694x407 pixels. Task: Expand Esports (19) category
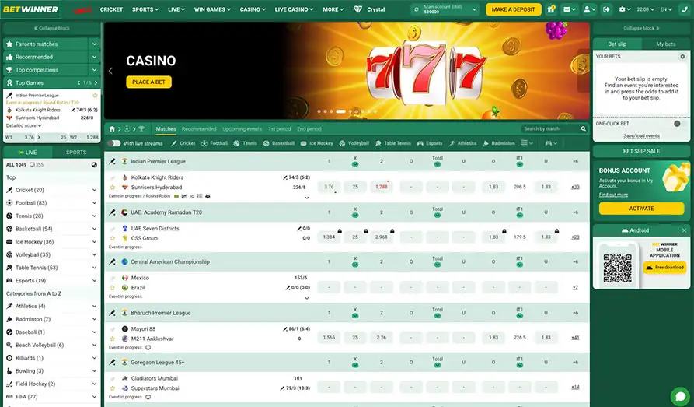pos(94,281)
